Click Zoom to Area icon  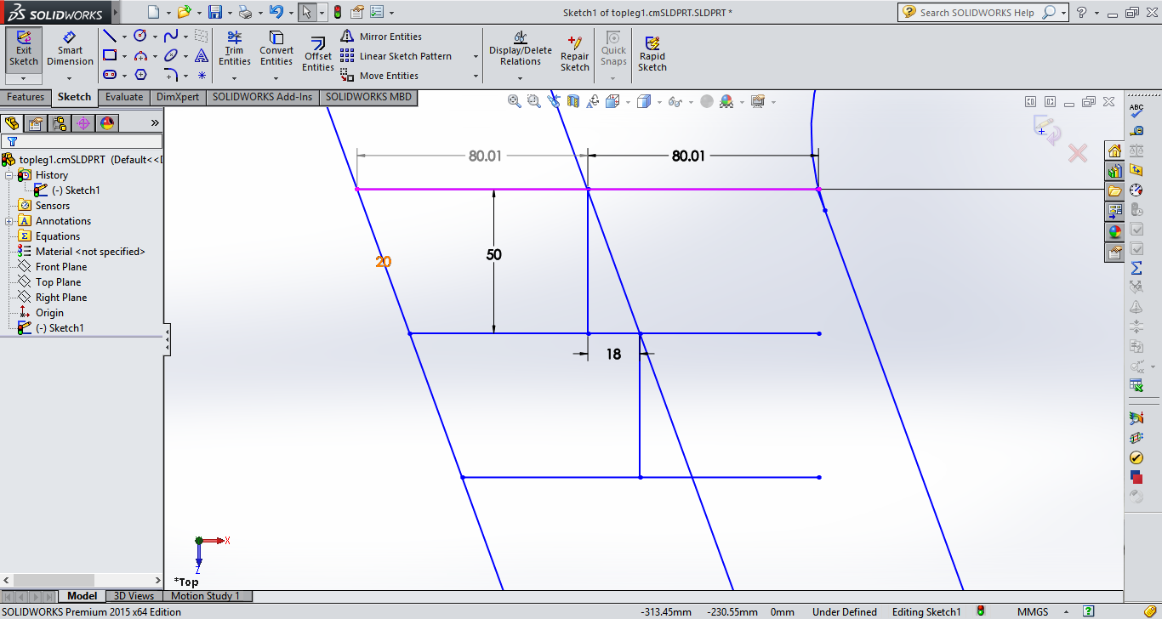(534, 101)
